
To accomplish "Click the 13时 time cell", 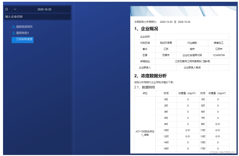I will (203, 136).
